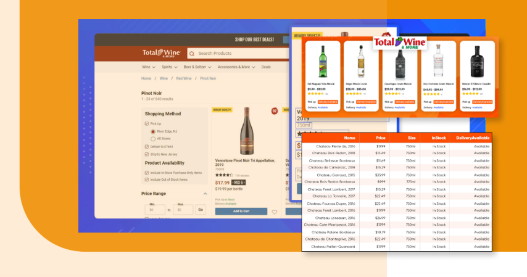Screen dimensions: 527x277
Task: Click the red 97 rating badge
Action: point(275,111)
